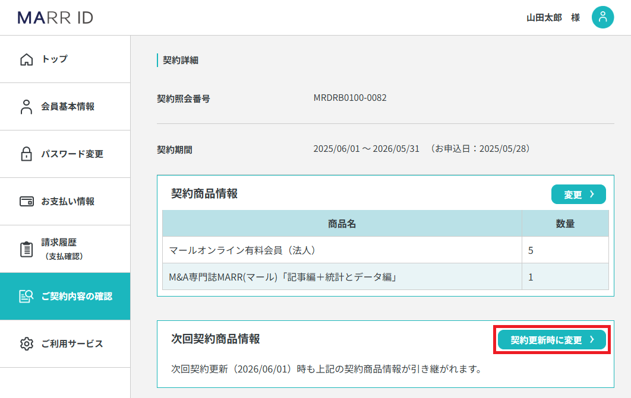Select パスワード変更 in sidebar

click(x=65, y=154)
